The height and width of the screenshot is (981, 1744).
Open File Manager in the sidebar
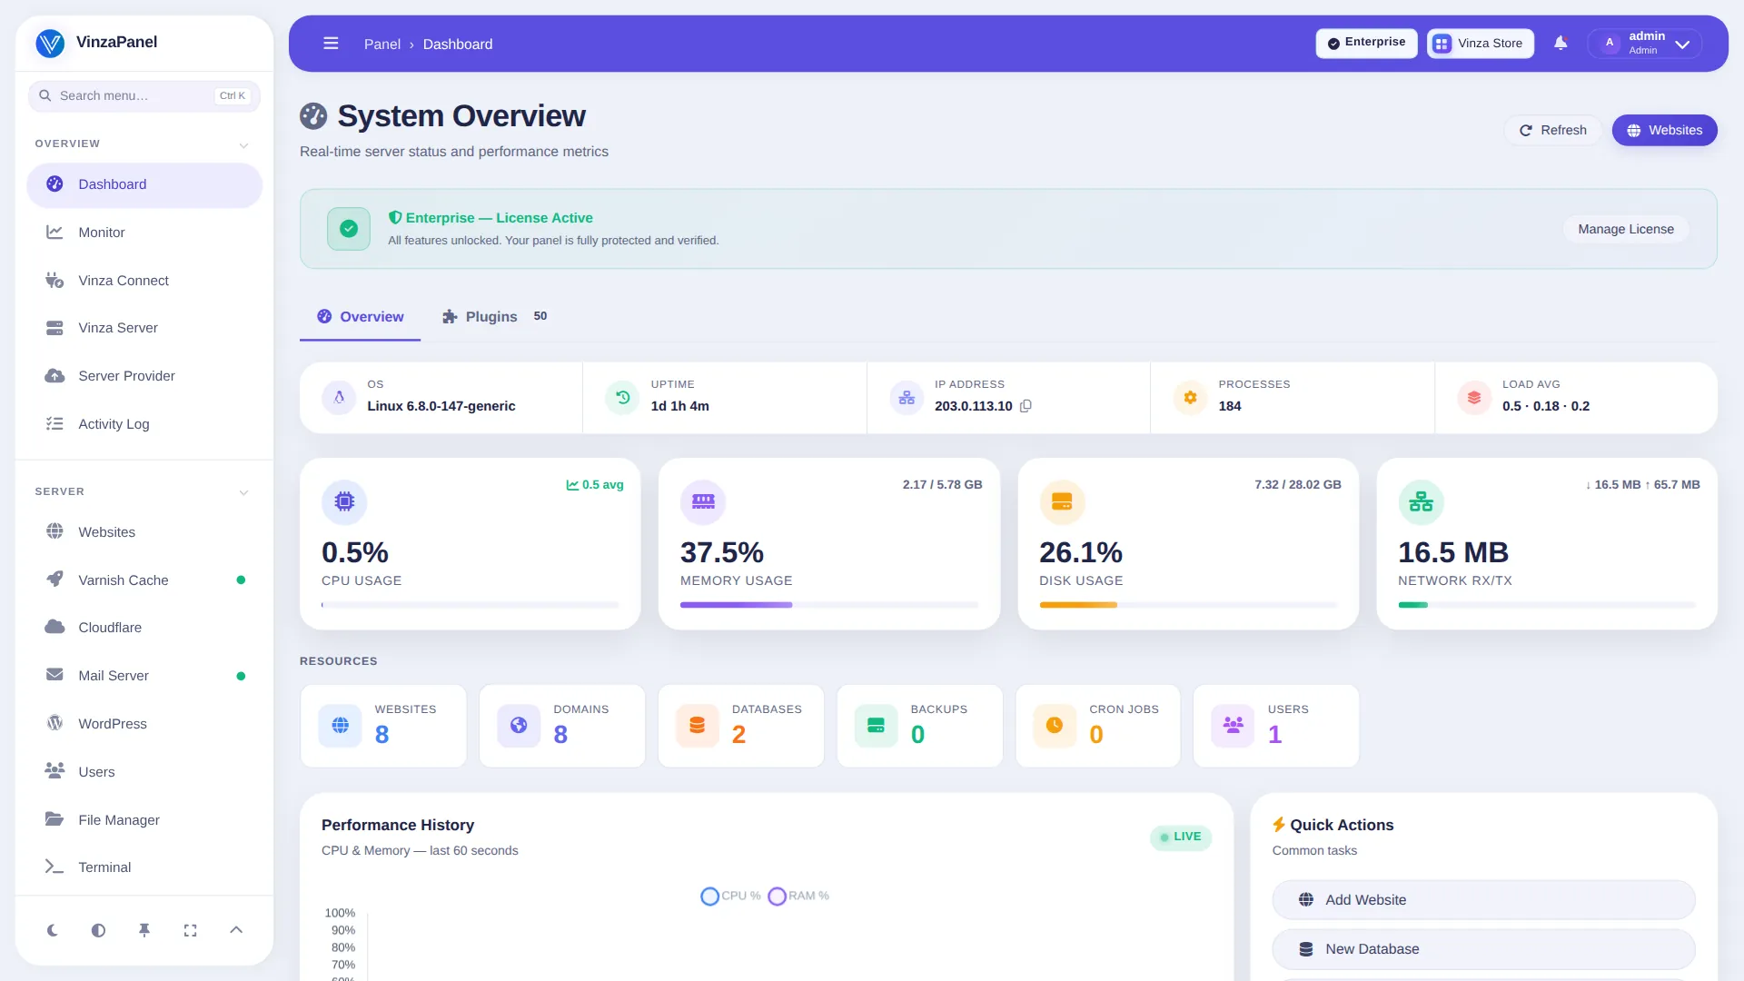coord(144,820)
